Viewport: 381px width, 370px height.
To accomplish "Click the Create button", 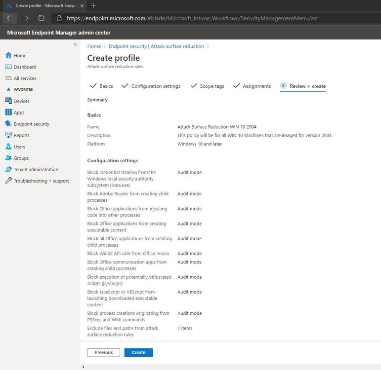I will (138, 353).
